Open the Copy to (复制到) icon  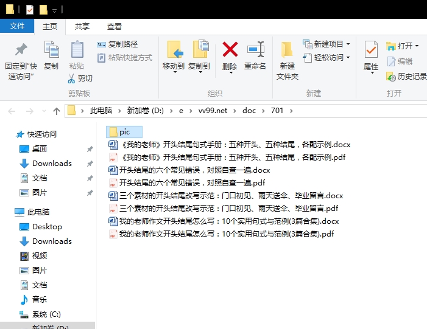(x=200, y=49)
